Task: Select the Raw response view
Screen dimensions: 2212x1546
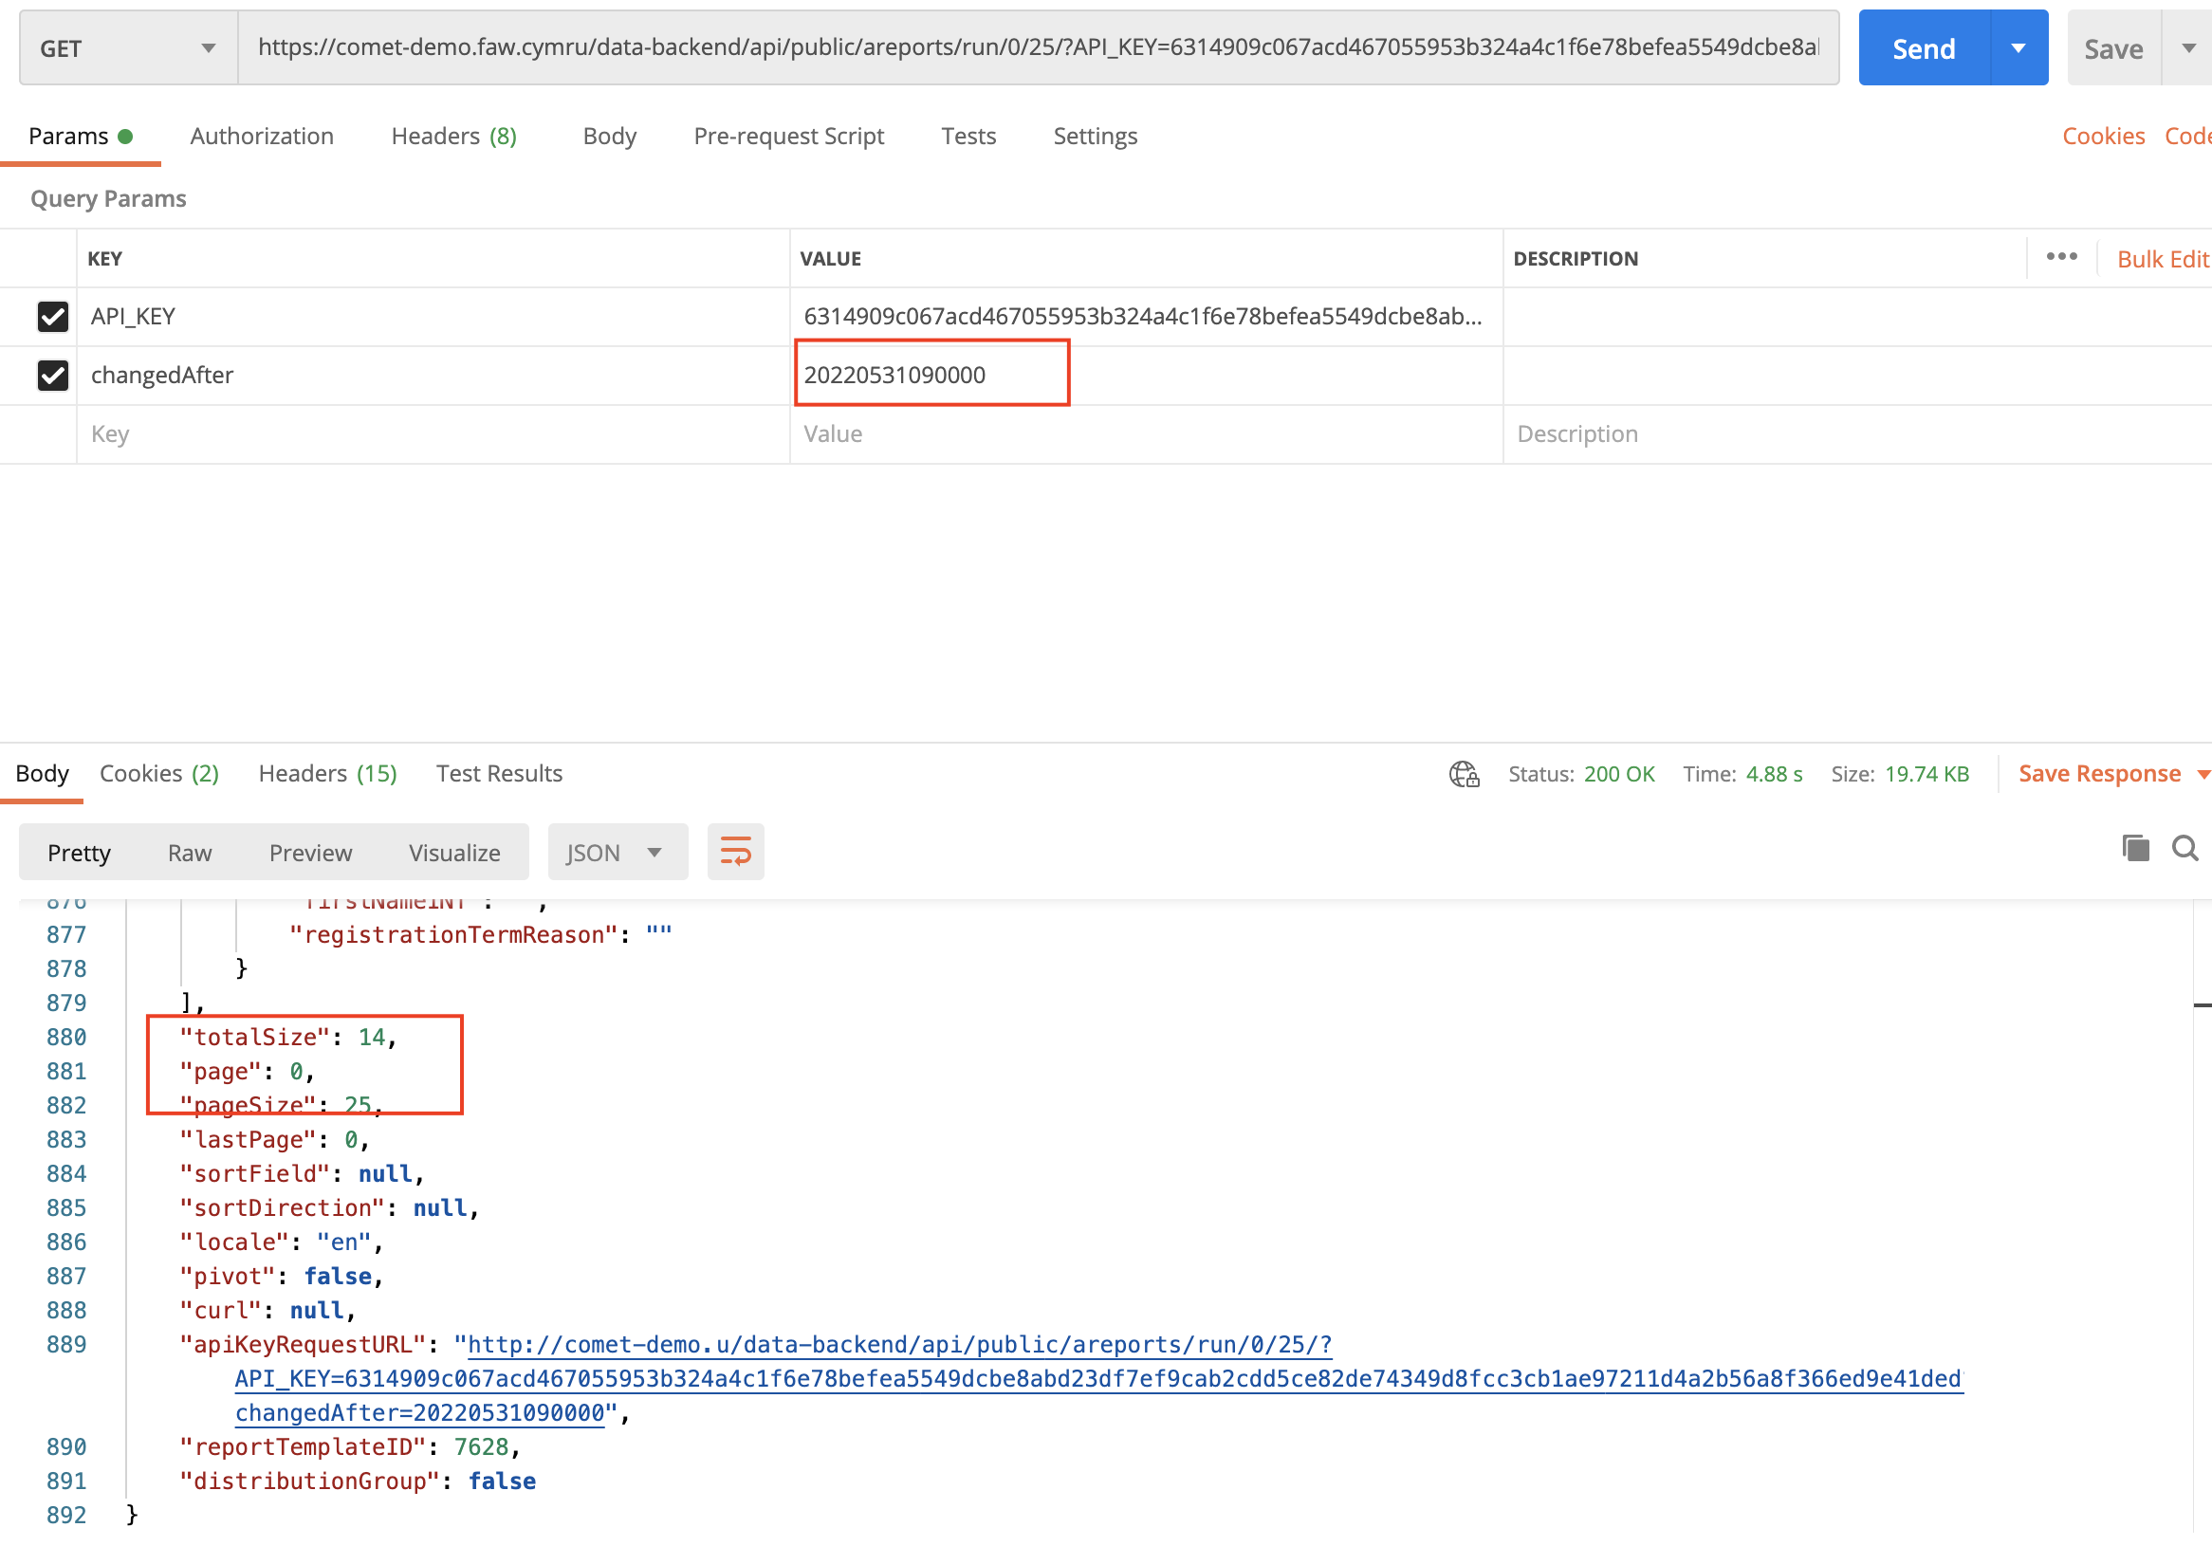Action: tap(189, 852)
